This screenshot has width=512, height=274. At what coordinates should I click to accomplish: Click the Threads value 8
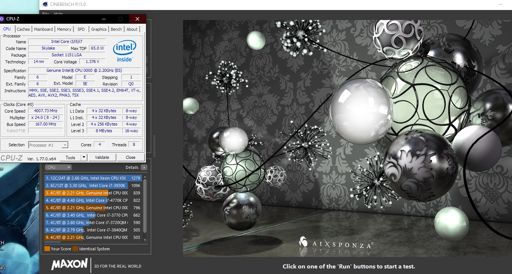coord(134,145)
